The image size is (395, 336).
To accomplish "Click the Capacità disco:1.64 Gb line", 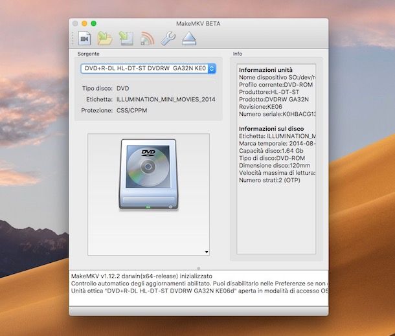I will coord(271,151).
